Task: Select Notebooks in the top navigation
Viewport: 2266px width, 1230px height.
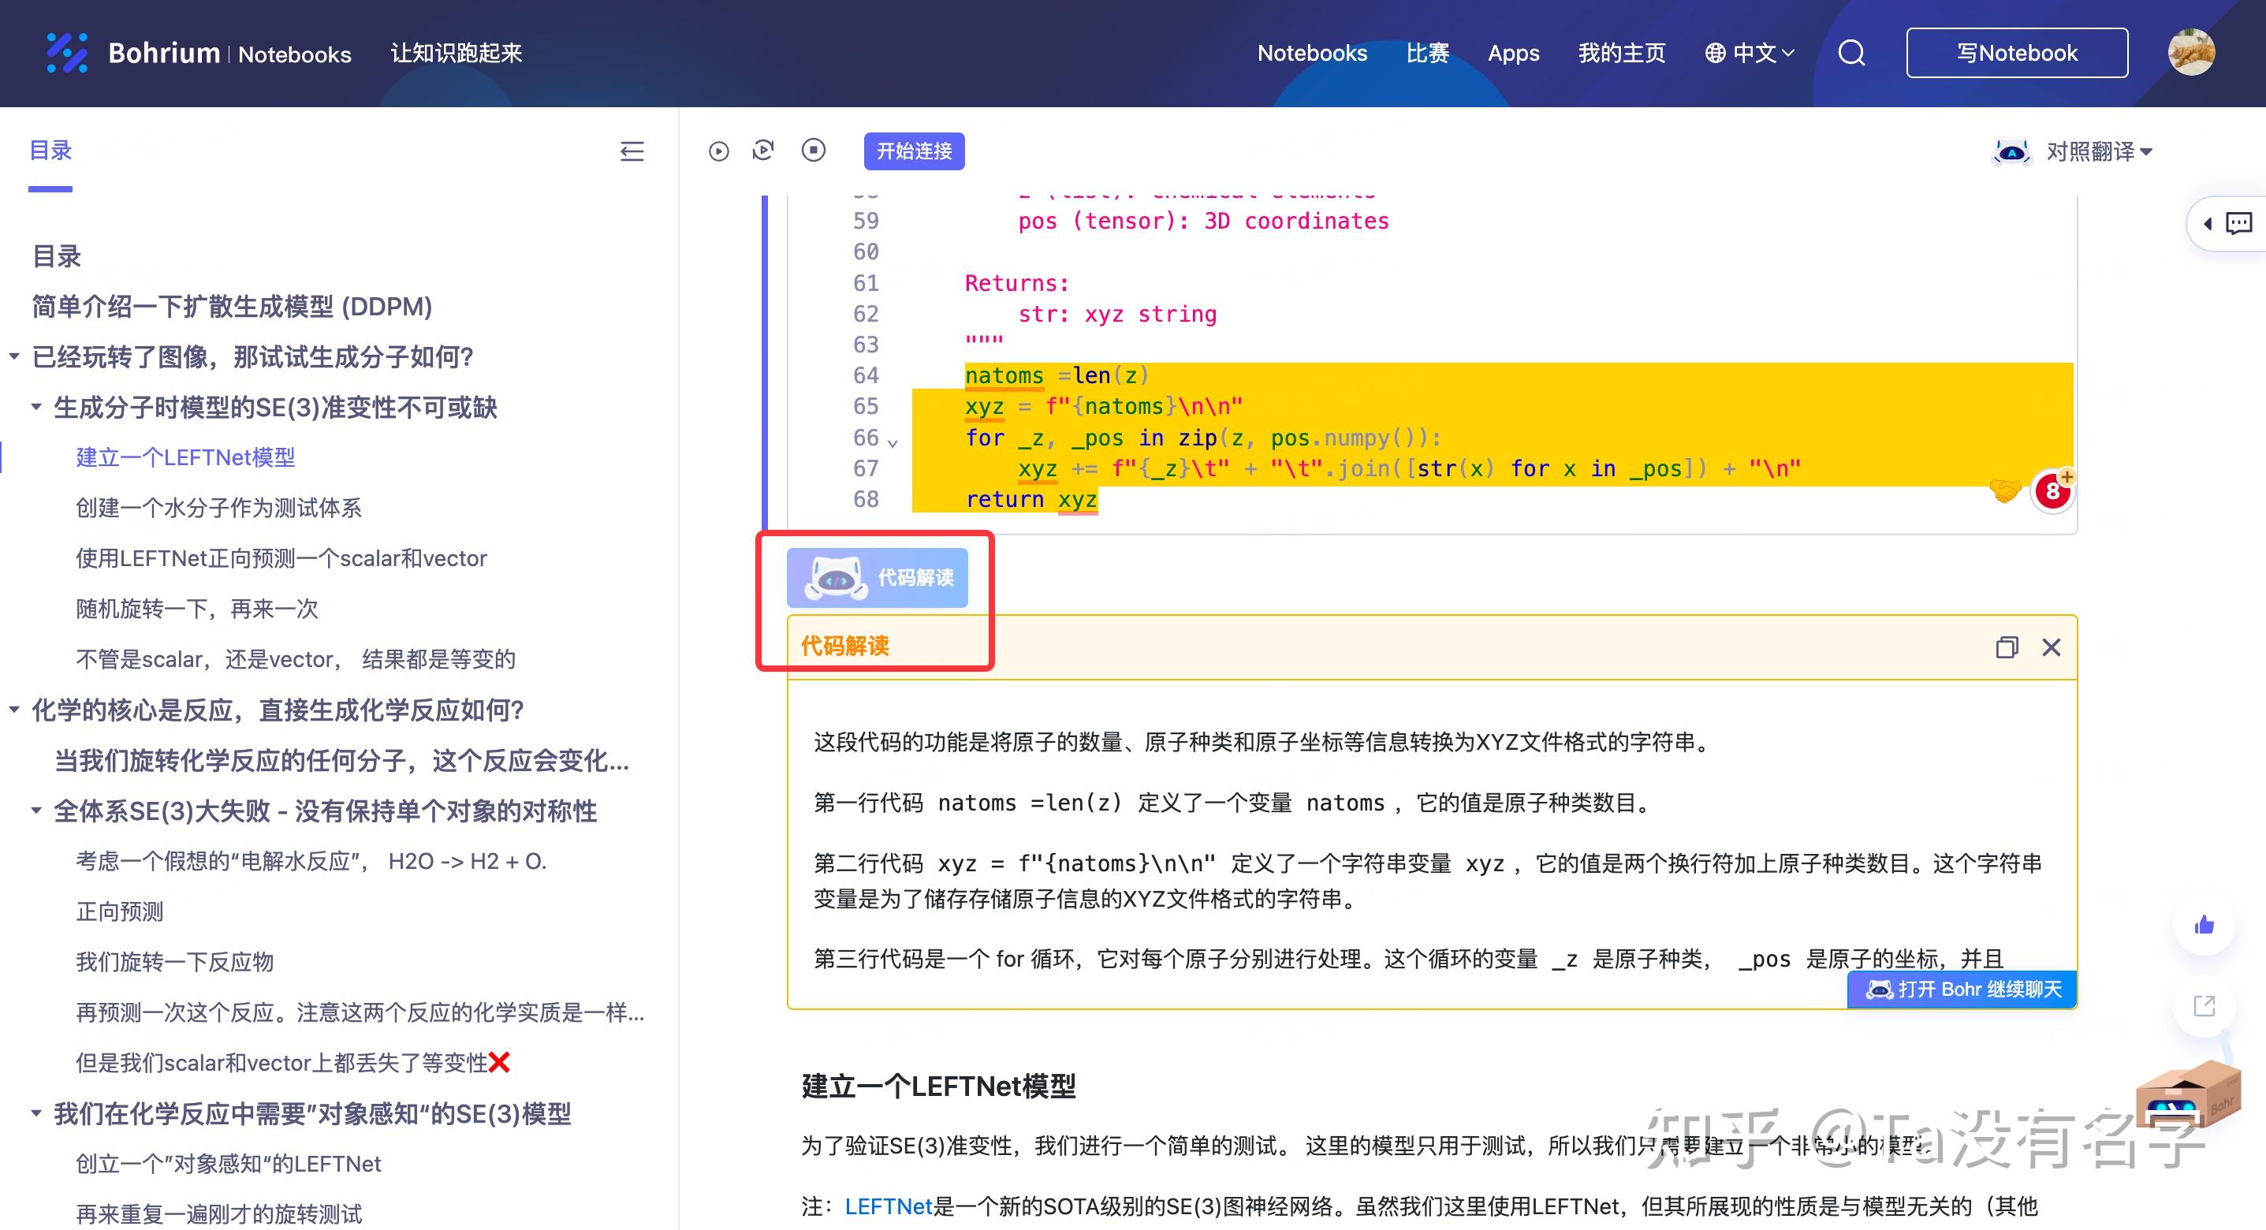Action: [x=1311, y=53]
